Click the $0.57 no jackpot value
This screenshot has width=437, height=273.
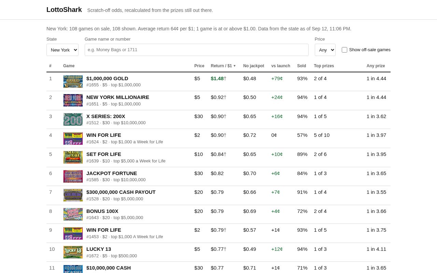[x=250, y=230]
